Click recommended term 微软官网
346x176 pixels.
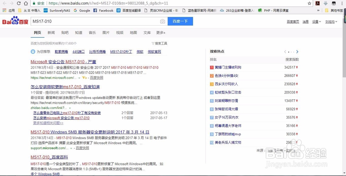154,52
